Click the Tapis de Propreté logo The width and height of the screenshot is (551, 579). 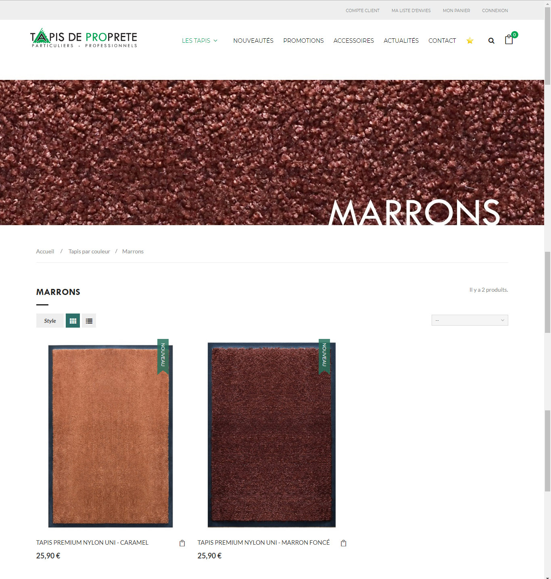[x=84, y=38]
